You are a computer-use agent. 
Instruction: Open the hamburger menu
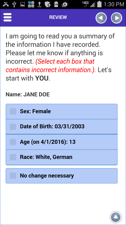(x=7, y=18)
